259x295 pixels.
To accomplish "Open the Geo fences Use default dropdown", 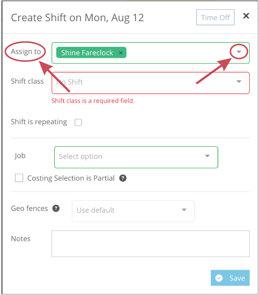I will [133, 211].
